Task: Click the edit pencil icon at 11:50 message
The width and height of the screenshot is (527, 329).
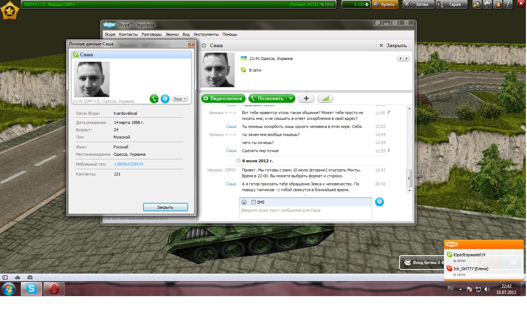Action: coord(389,113)
